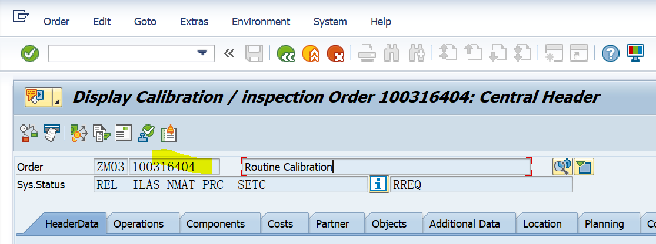The width and height of the screenshot is (656, 244).
Task: Click the 'Order' field label
Action: 30,167
